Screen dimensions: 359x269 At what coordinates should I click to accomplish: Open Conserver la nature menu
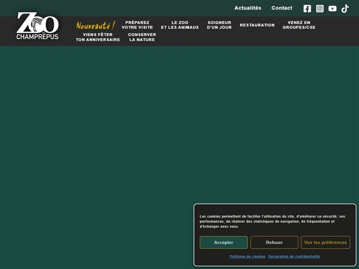click(x=142, y=37)
